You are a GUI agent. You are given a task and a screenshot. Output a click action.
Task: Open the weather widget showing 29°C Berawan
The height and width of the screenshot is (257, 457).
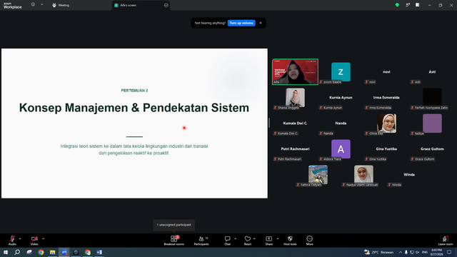coord(378,252)
